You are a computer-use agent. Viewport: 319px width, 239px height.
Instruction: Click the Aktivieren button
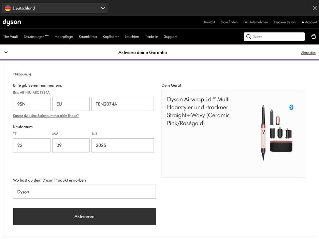point(84,216)
